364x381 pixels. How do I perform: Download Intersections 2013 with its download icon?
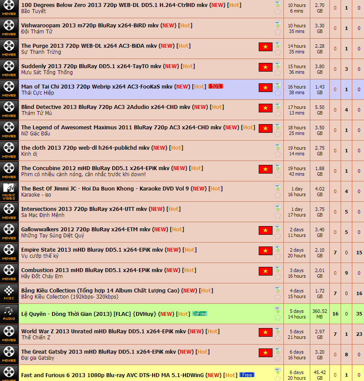[x=278, y=208]
